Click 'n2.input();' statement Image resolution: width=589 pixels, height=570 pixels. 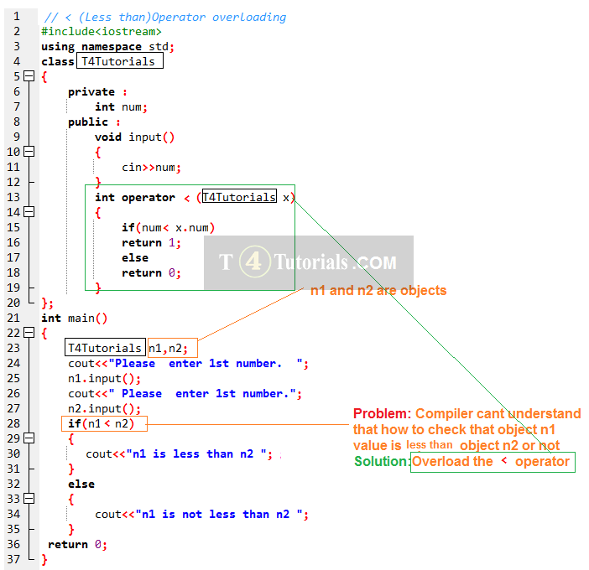tap(104, 409)
